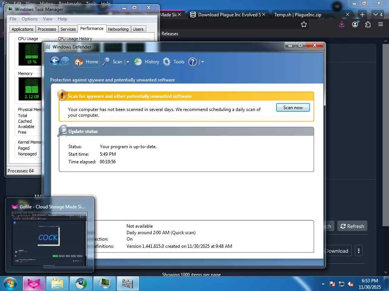Click the Task Manager taskbar icon

pyautogui.click(x=104, y=283)
